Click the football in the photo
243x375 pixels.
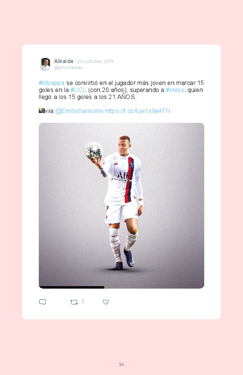click(94, 151)
